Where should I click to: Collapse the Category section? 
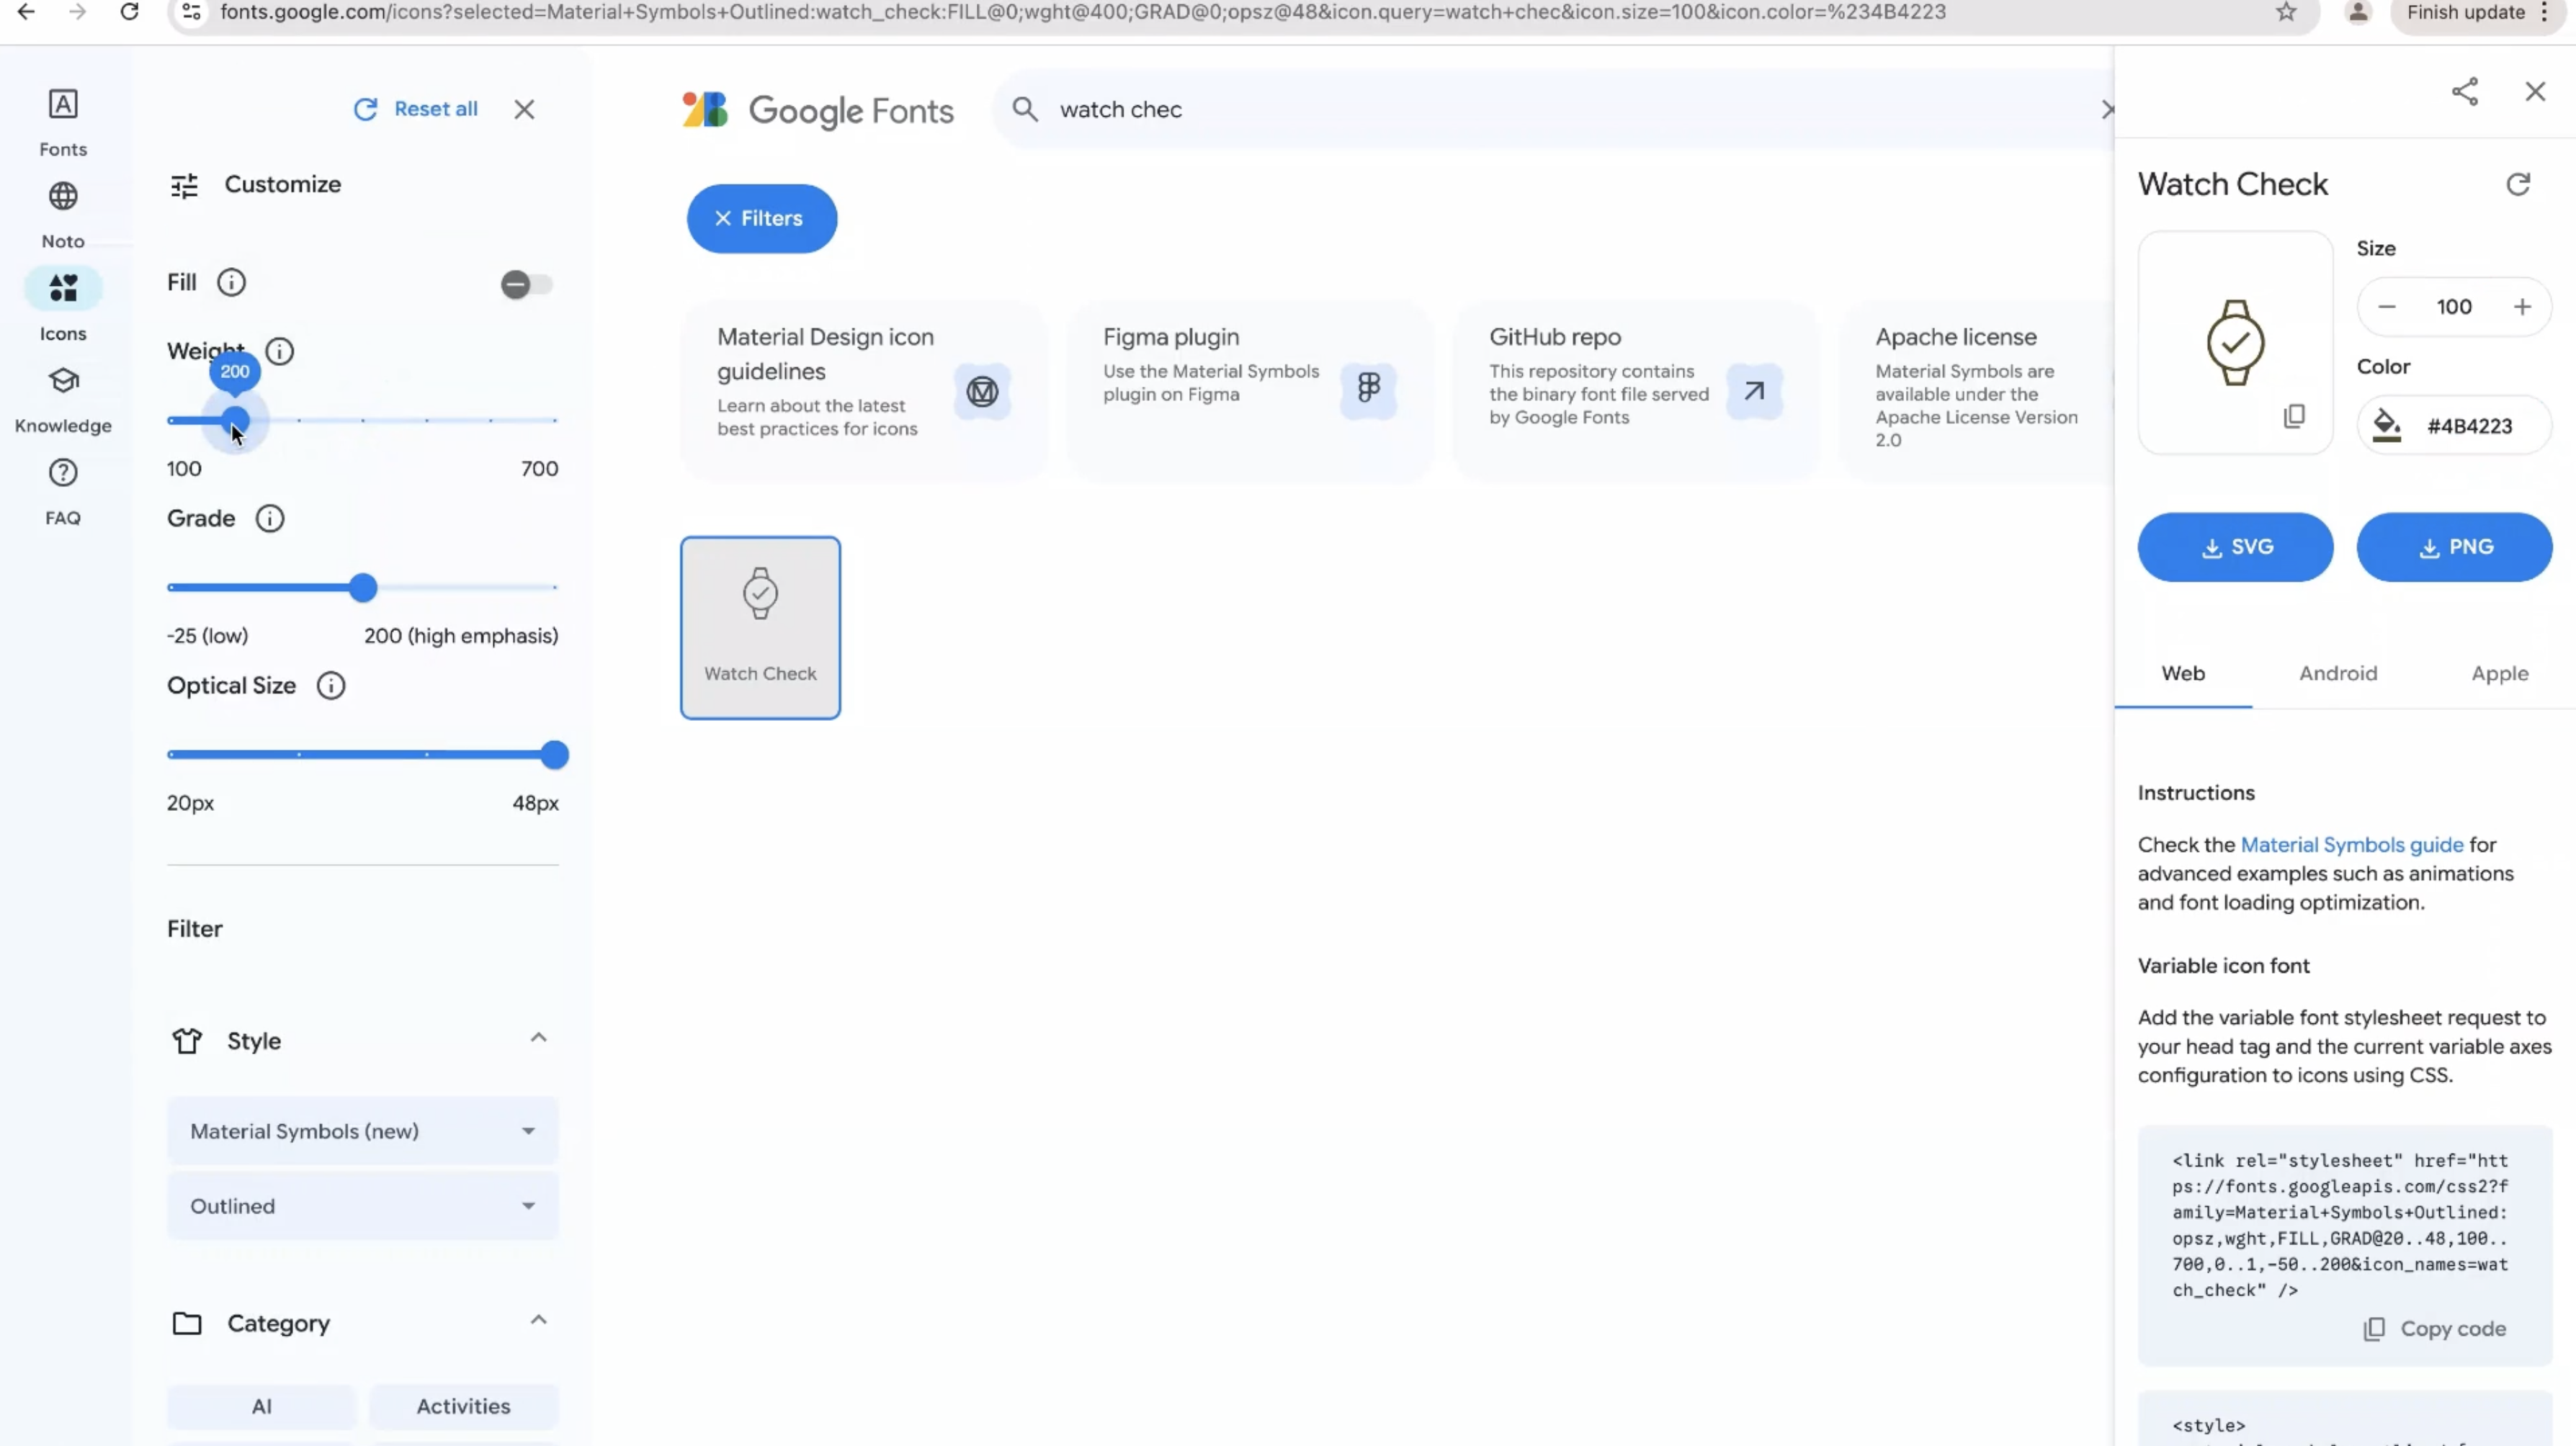(538, 1321)
